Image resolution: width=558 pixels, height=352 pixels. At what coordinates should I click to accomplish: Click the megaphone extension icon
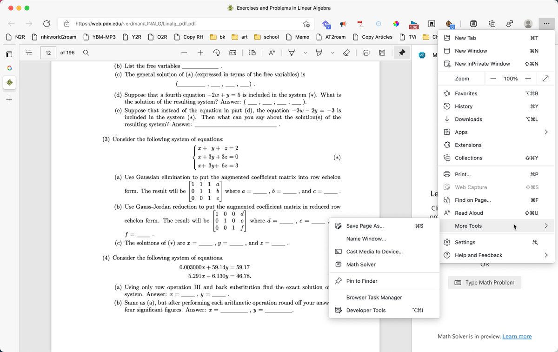pos(343,24)
